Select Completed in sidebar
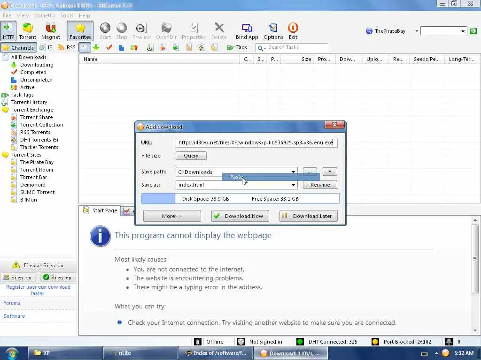481x360 pixels. pos(33,72)
